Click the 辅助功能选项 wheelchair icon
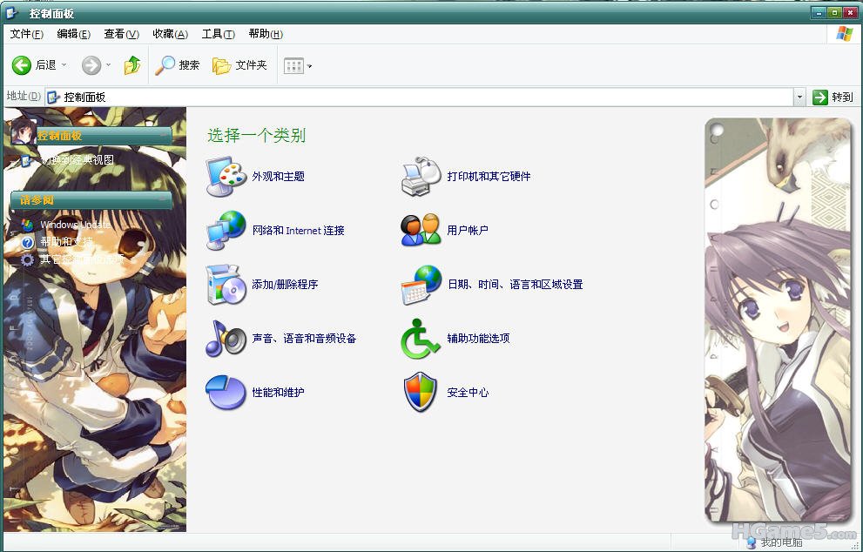This screenshot has height=552, width=863. [x=421, y=339]
